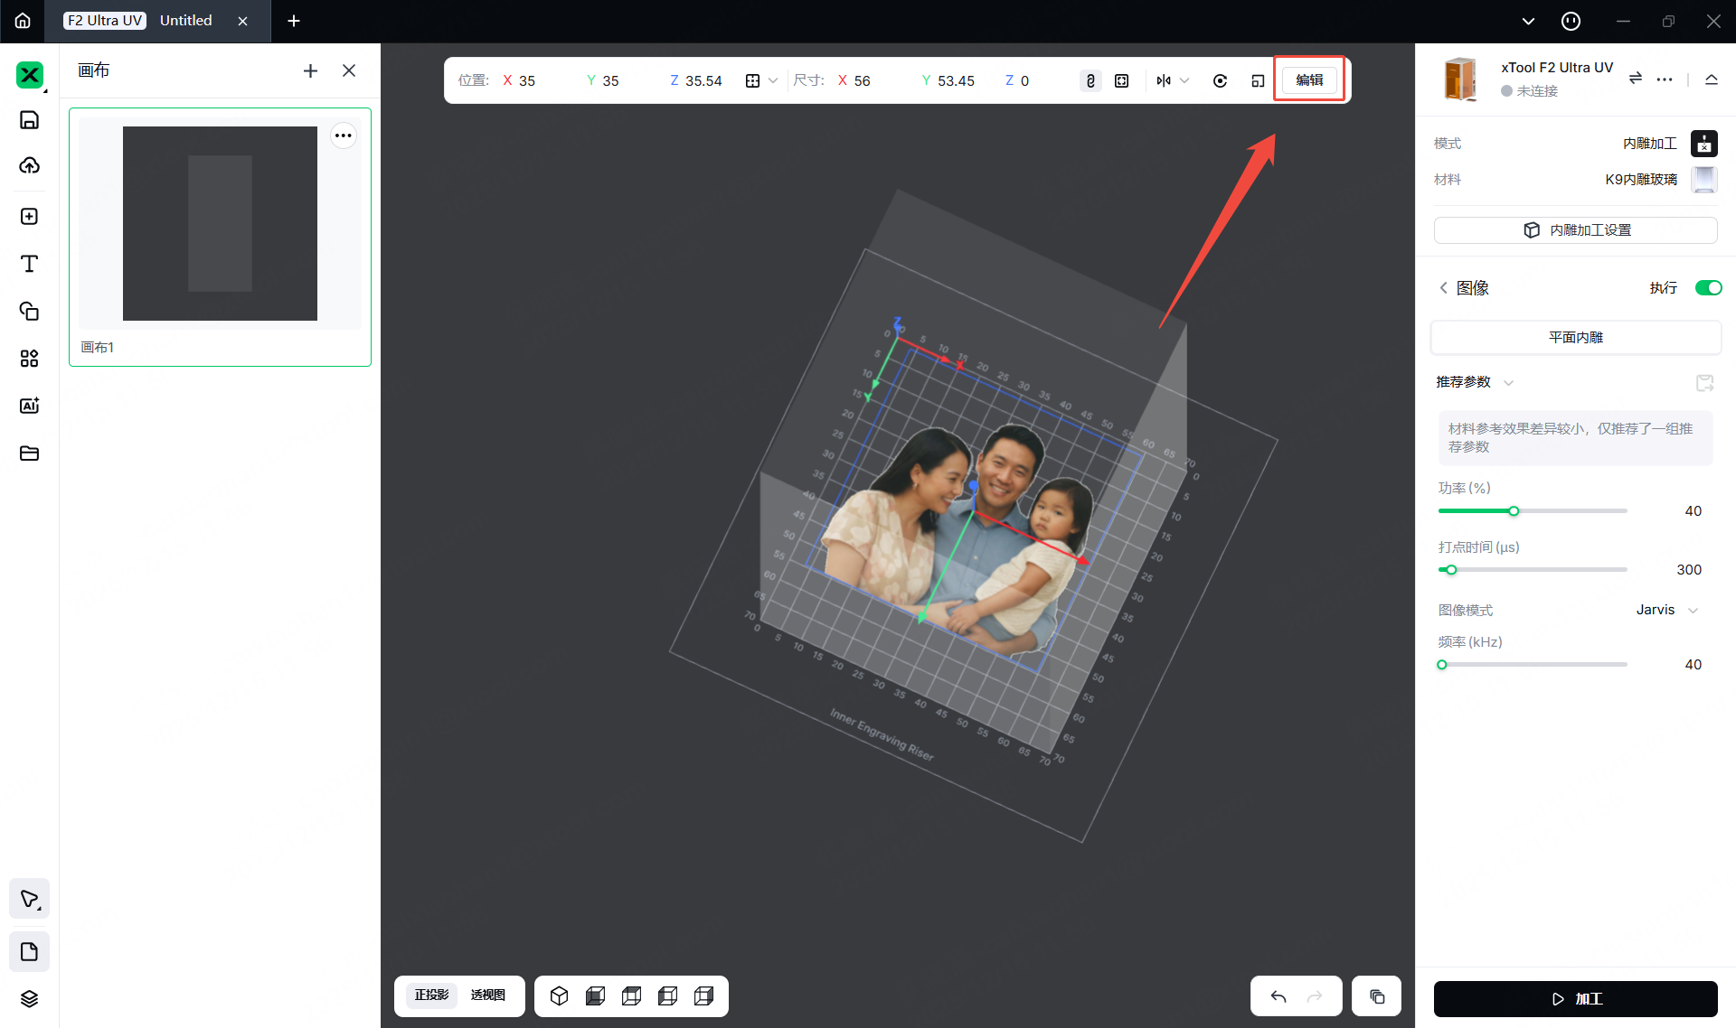This screenshot has width=1736, height=1028.
Task: Expand the 推荐参数 chevron
Action: point(1508,383)
